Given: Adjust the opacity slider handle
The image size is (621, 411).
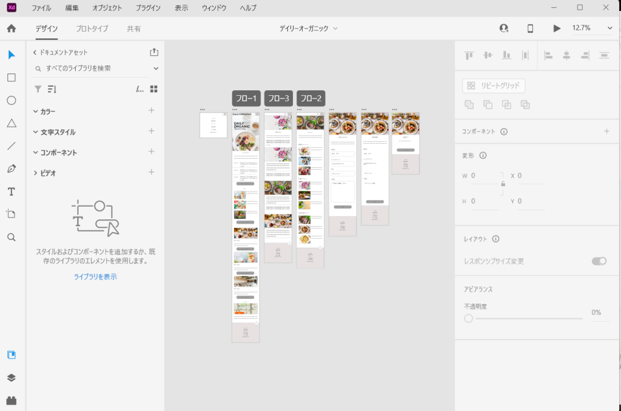Looking at the screenshot, I should coord(468,318).
